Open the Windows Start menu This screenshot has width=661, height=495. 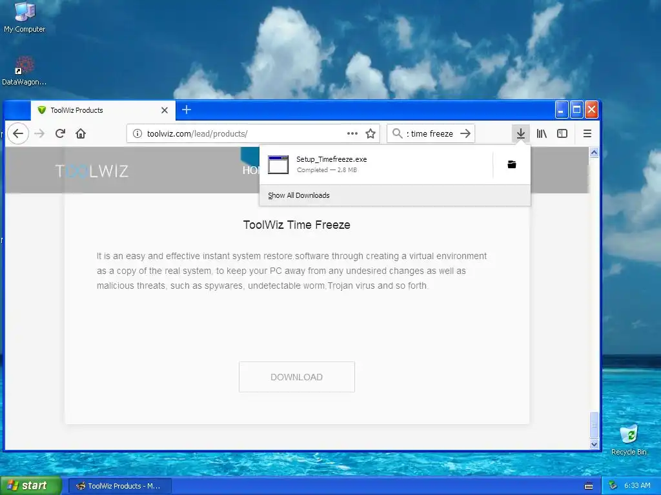30,485
